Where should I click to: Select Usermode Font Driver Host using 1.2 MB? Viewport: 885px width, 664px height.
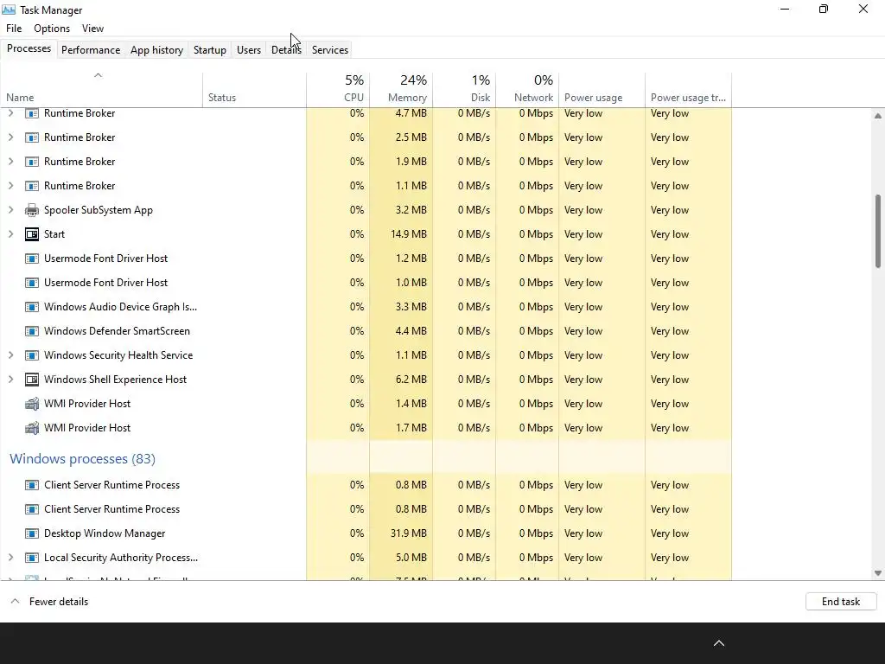point(366,259)
